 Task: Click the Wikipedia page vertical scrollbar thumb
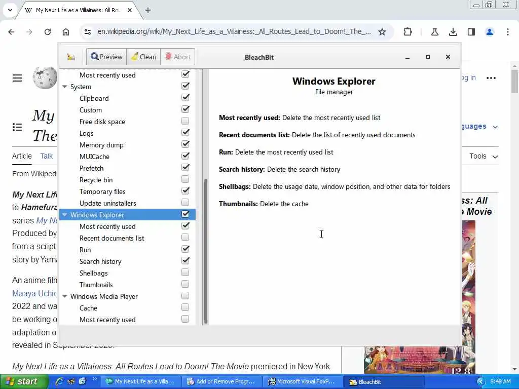tap(514, 82)
